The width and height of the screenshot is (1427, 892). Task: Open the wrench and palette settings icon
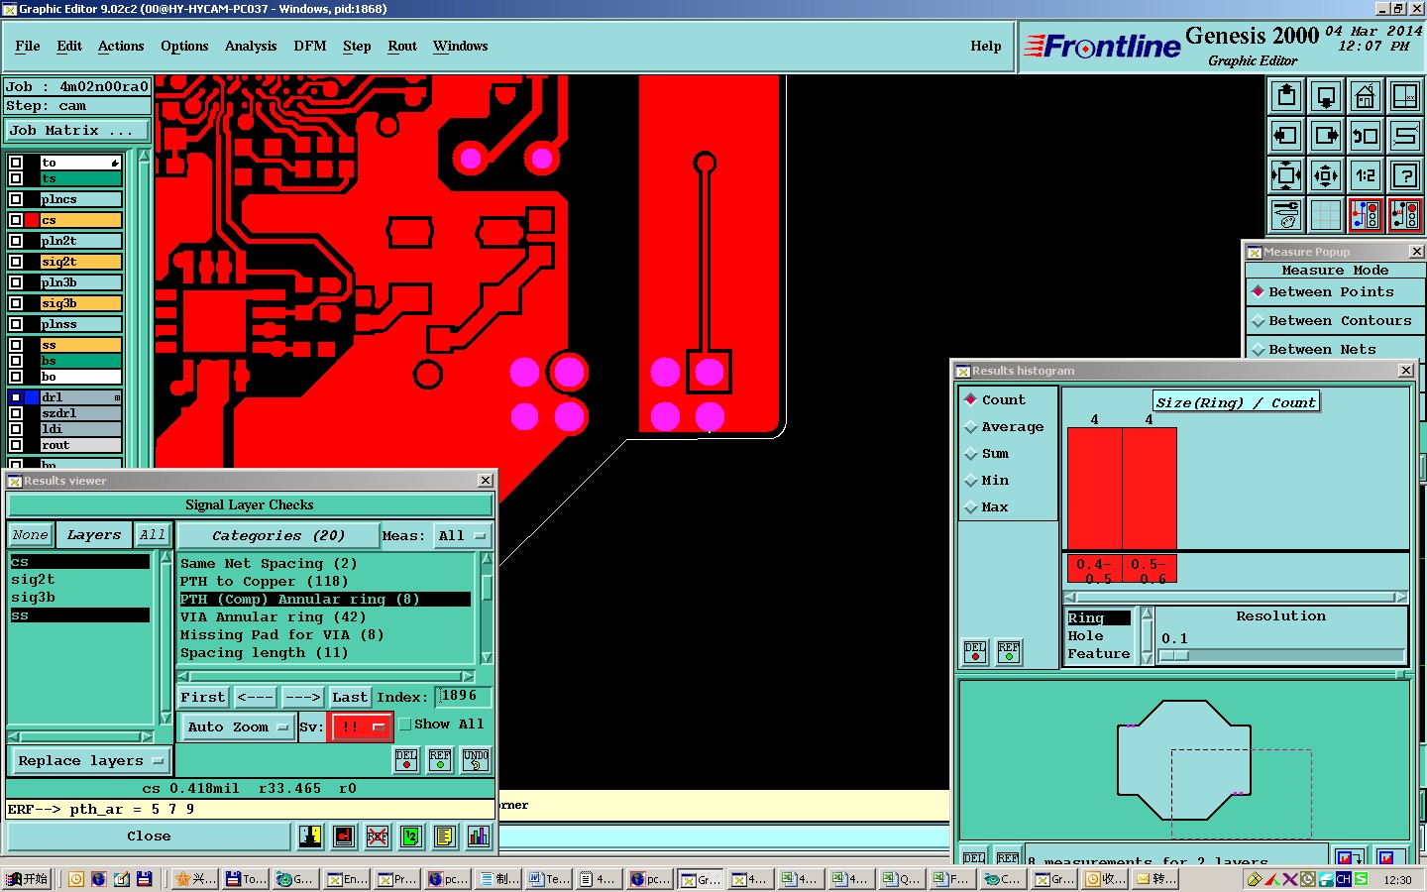(x=1286, y=215)
